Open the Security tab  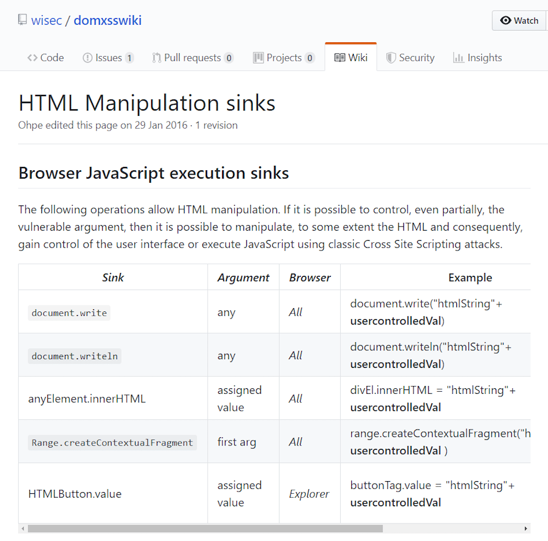tap(410, 58)
